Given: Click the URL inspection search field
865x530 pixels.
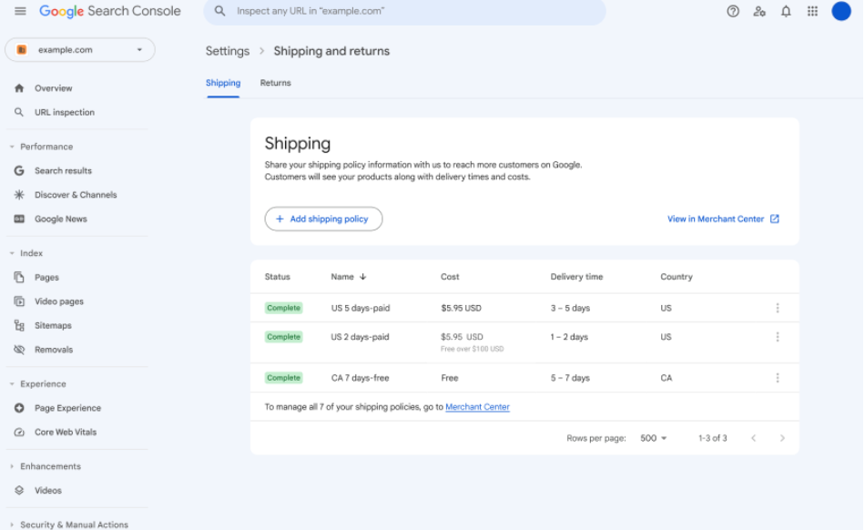Looking at the screenshot, I should point(405,12).
